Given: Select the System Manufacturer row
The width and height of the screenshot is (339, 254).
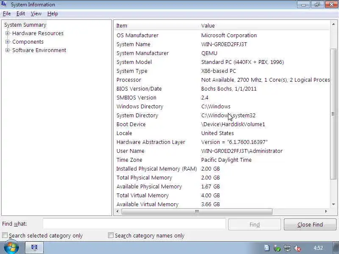Looking at the screenshot, I should [x=222, y=53].
